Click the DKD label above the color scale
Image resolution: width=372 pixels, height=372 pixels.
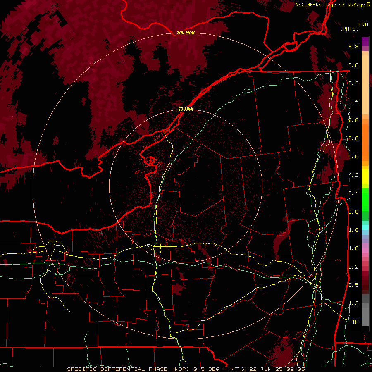(x=363, y=25)
